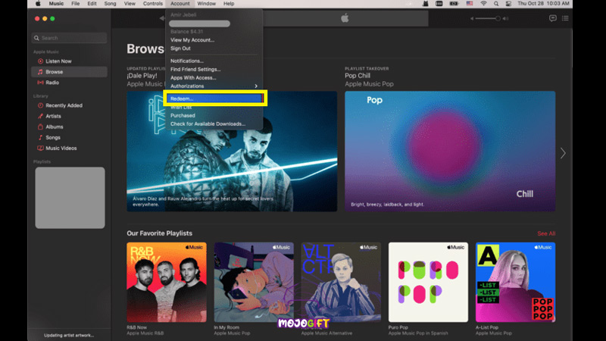The width and height of the screenshot is (606, 341).
Task: Click the sidebar Search field
Action: [70, 38]
